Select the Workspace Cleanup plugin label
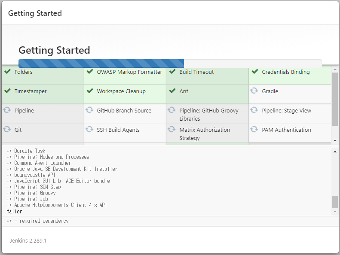Screen dimensions: 340x255 pos(121,91)
